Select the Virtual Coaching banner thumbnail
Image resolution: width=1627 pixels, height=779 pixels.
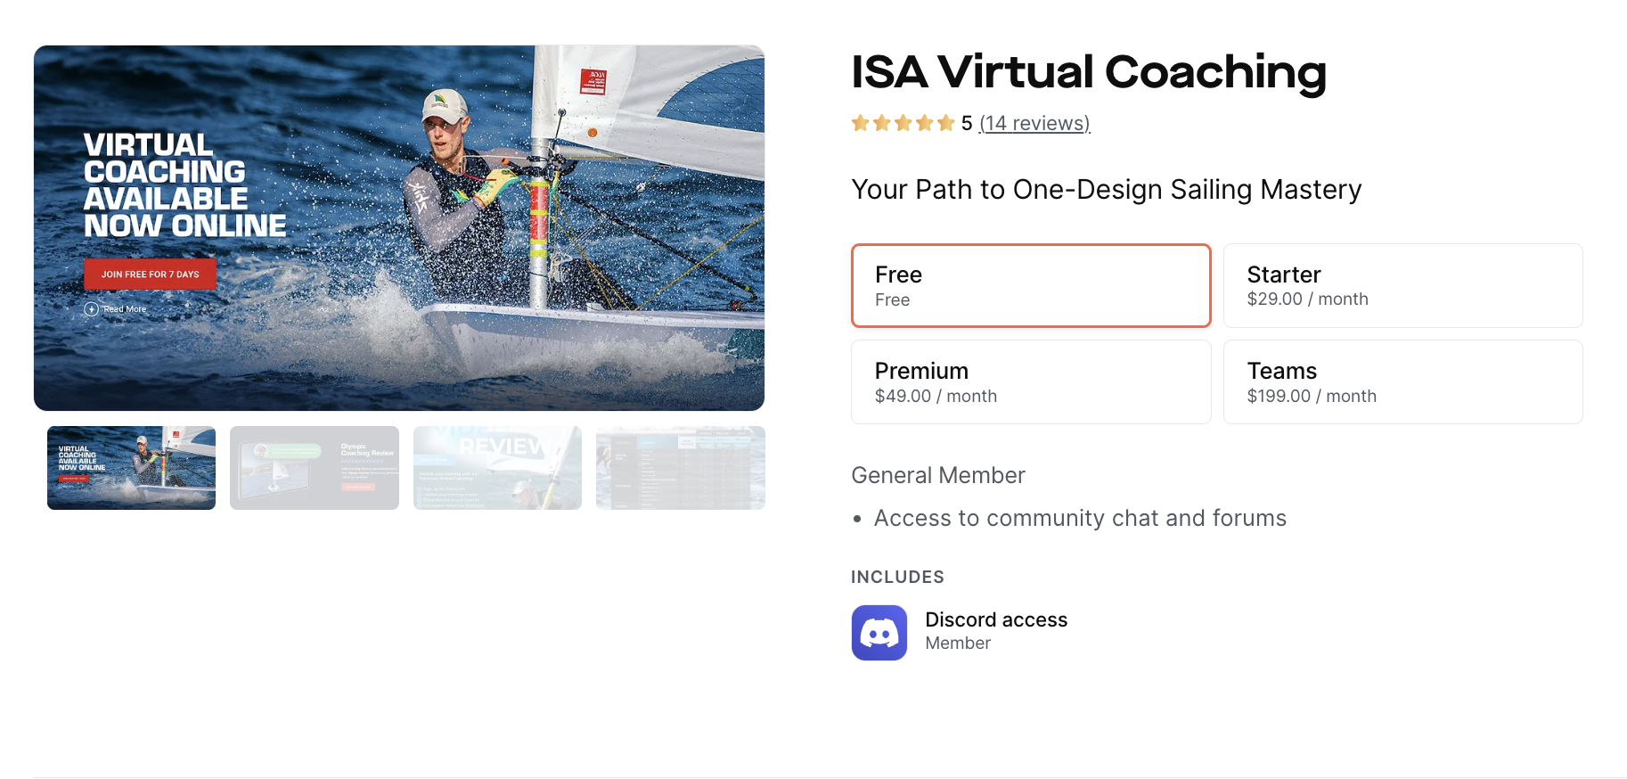[x=130, y=467]
